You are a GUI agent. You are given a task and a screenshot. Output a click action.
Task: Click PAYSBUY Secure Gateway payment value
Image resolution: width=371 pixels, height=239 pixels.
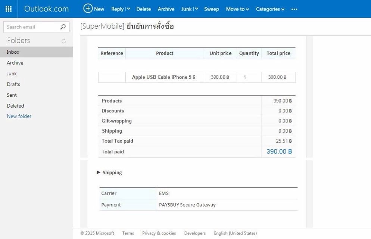coord(187,205)
